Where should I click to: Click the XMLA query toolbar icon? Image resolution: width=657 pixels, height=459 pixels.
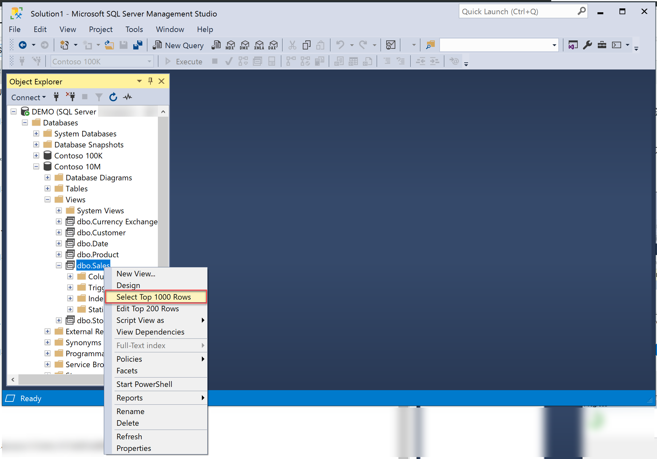[x=259, y=45]
